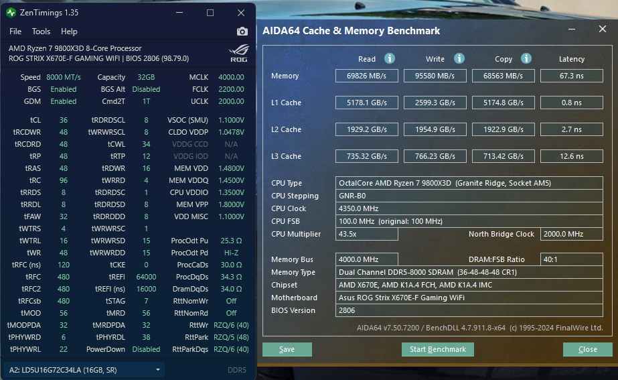Click the Memory Type value field
Viewport: 618px width, 380px height.
click(469, 272)
